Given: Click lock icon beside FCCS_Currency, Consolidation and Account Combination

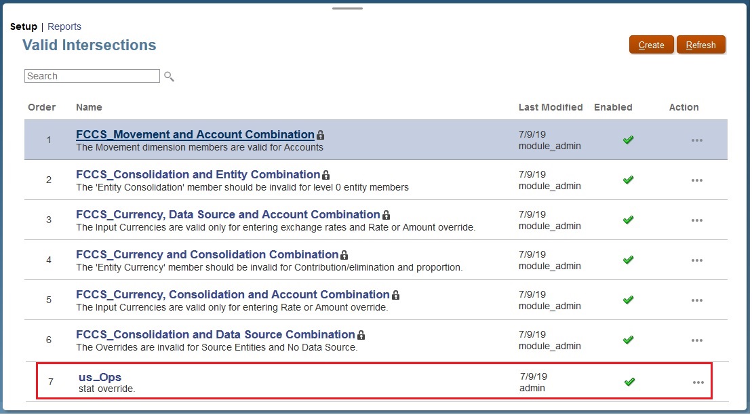Looking at the screenshot, I should pos(396,295).
